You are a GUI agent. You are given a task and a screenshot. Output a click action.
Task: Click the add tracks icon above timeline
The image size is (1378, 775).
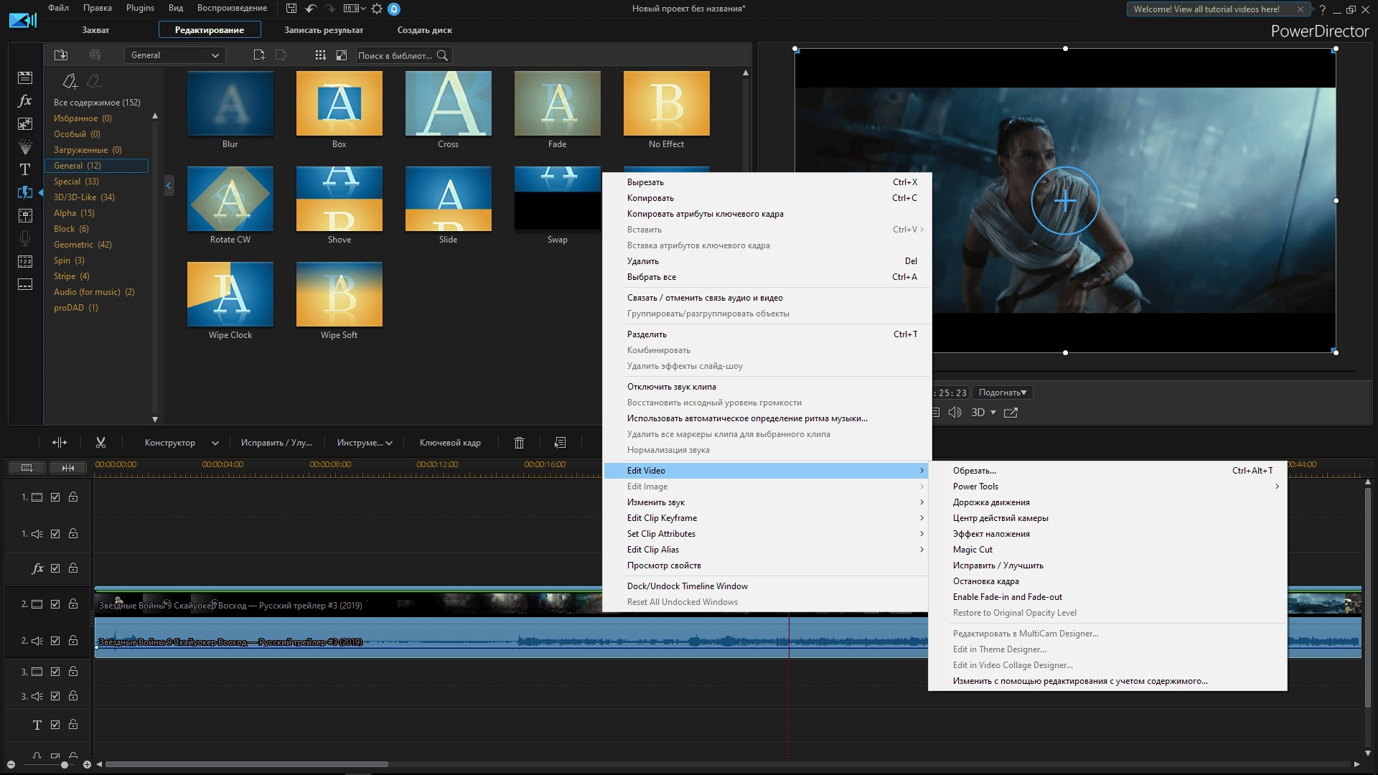coord(27,468)
